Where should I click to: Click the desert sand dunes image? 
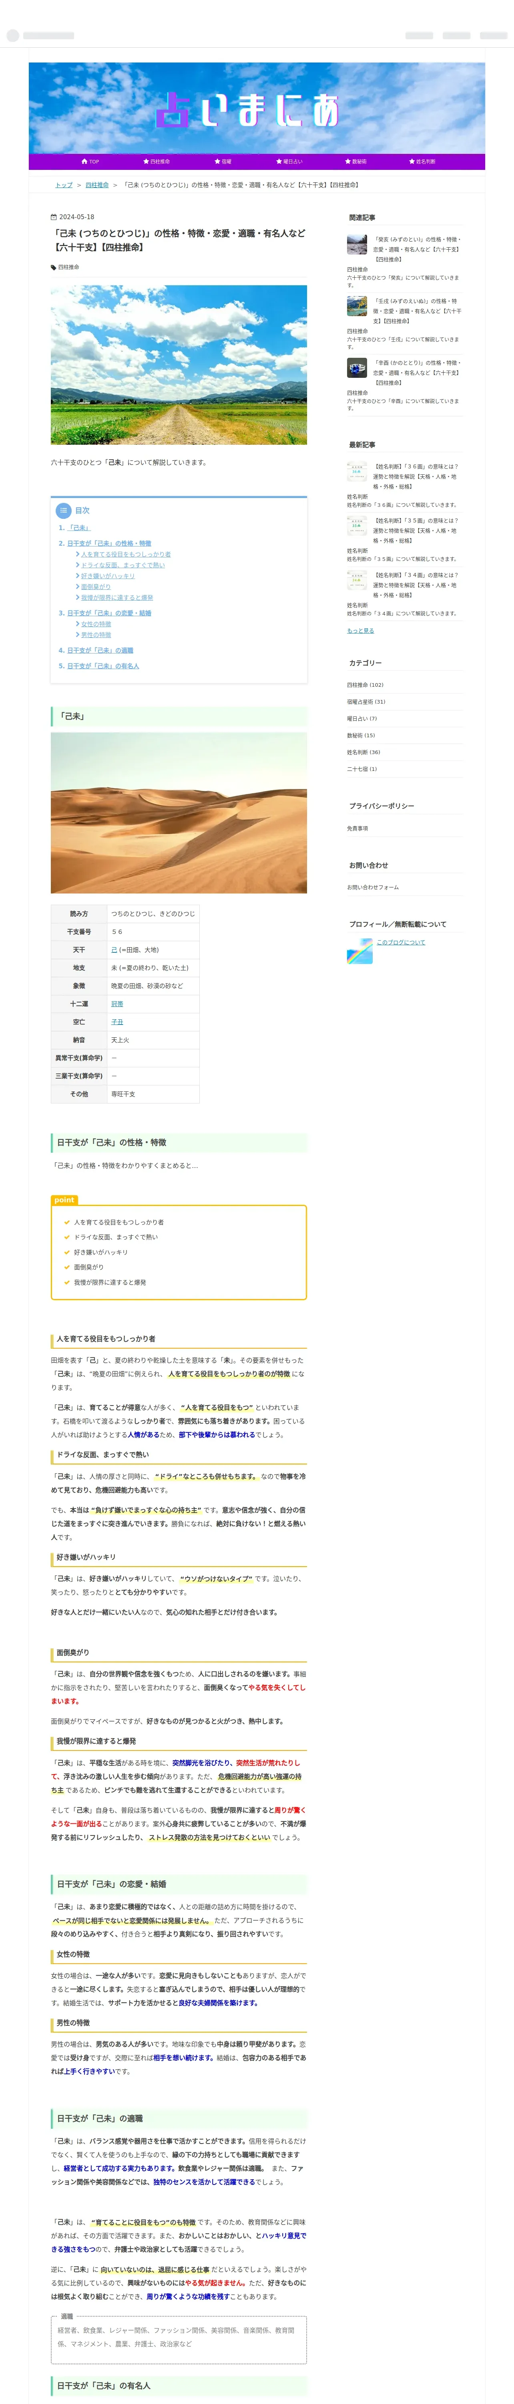(x=178, y=813)
